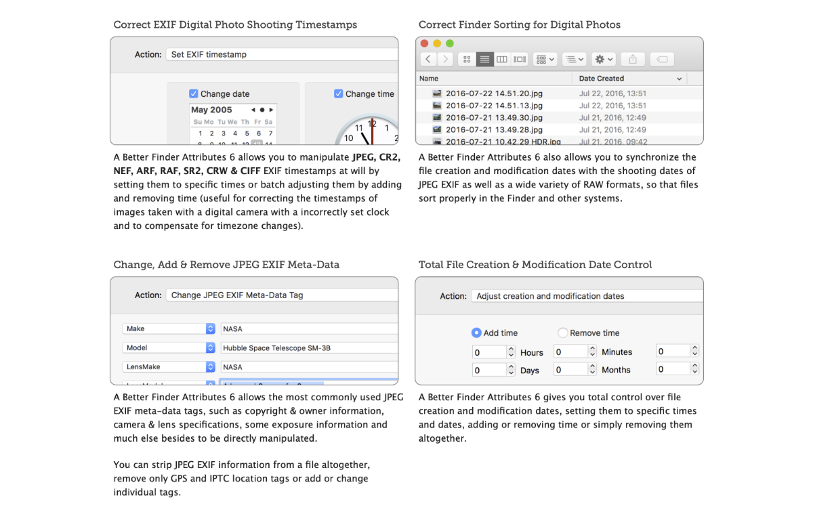Select day 1 in May 2005 calendar
Screen dimensions: 813x508
click(200, 133)
